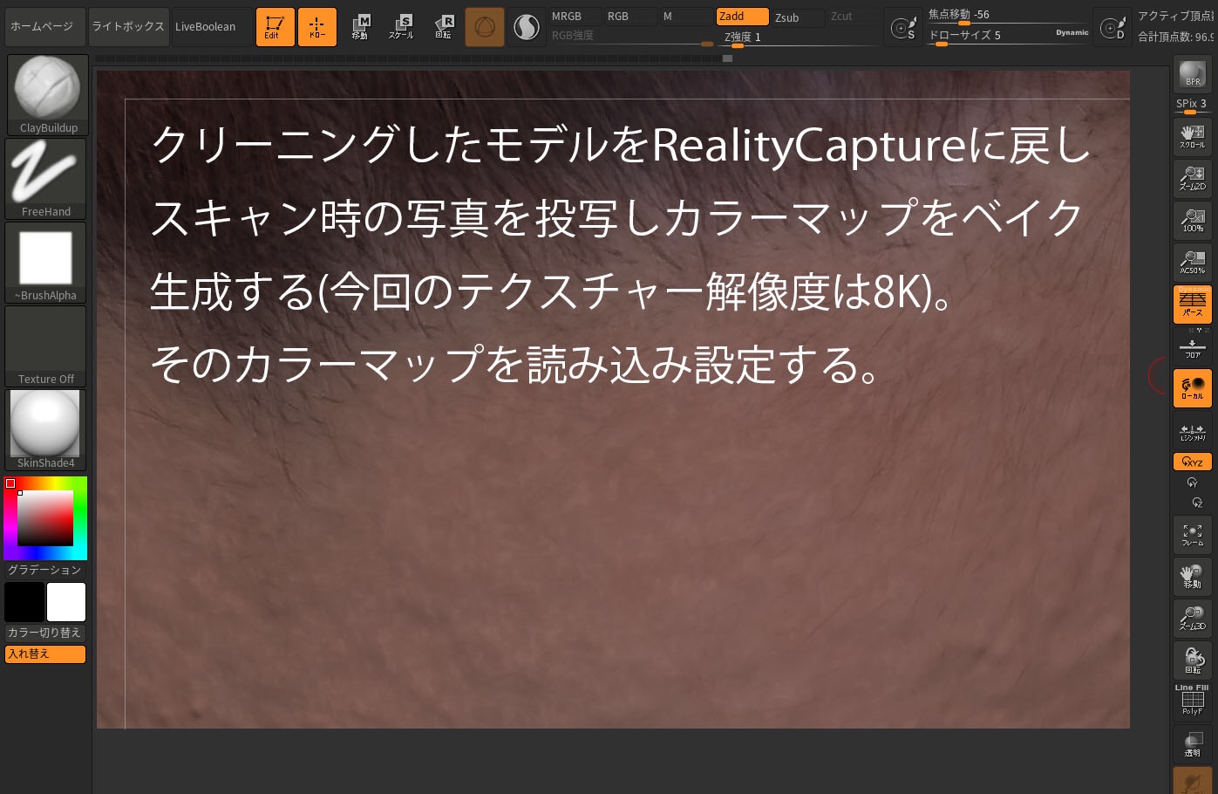Select the 移動 move view icon on the right shelf
Viewport: 1218px width, 794px height.
click(x=1193, y=577)
